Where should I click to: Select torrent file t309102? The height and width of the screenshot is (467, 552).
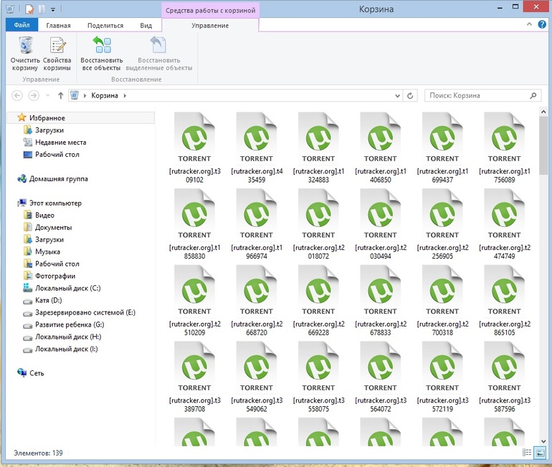point(195,148)
